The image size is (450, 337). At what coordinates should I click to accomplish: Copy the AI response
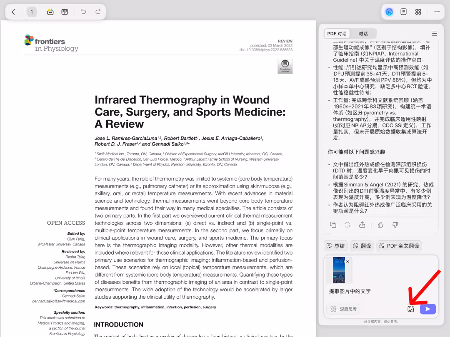333,225
